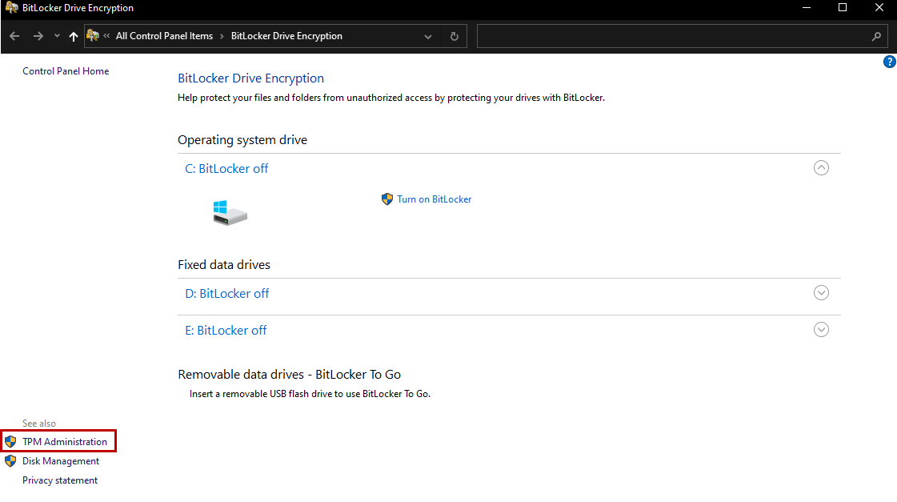Click the shield icon beside Disk Management

coord(10,461)
